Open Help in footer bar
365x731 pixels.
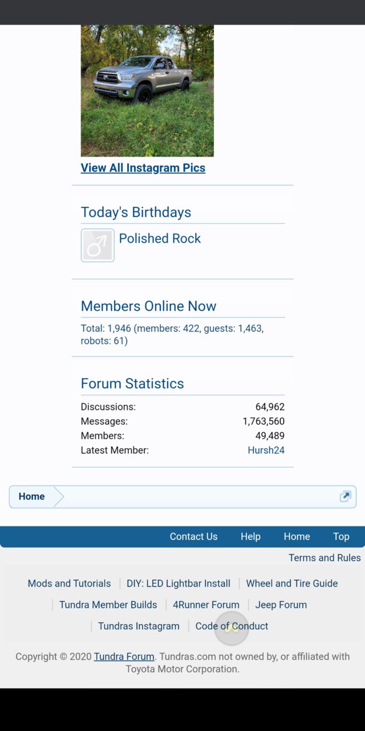point(250,536)
